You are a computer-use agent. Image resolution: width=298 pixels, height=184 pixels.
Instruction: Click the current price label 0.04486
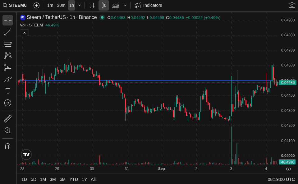click(288, 82)
